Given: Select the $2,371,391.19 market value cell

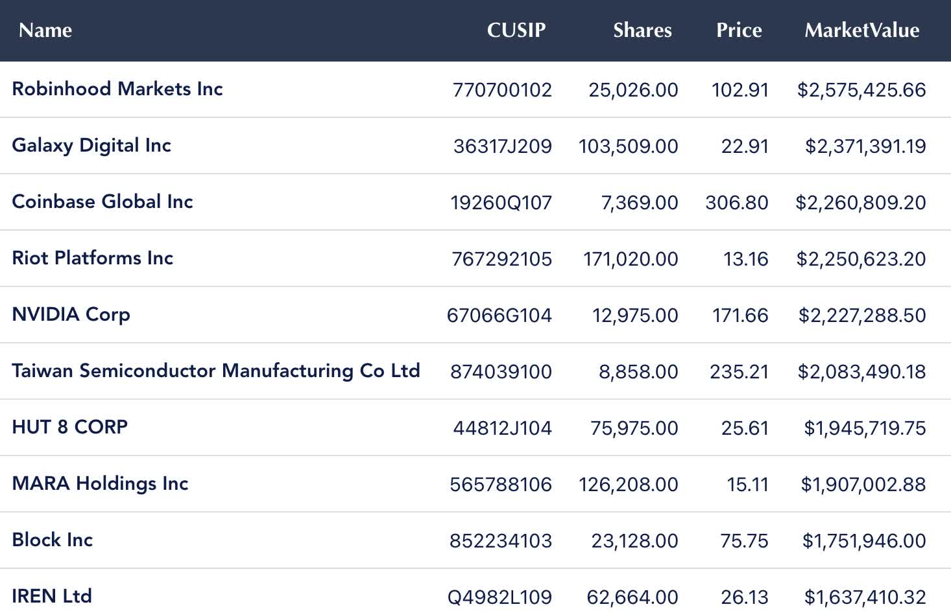Looking at the screenshot, I should 865,146.
